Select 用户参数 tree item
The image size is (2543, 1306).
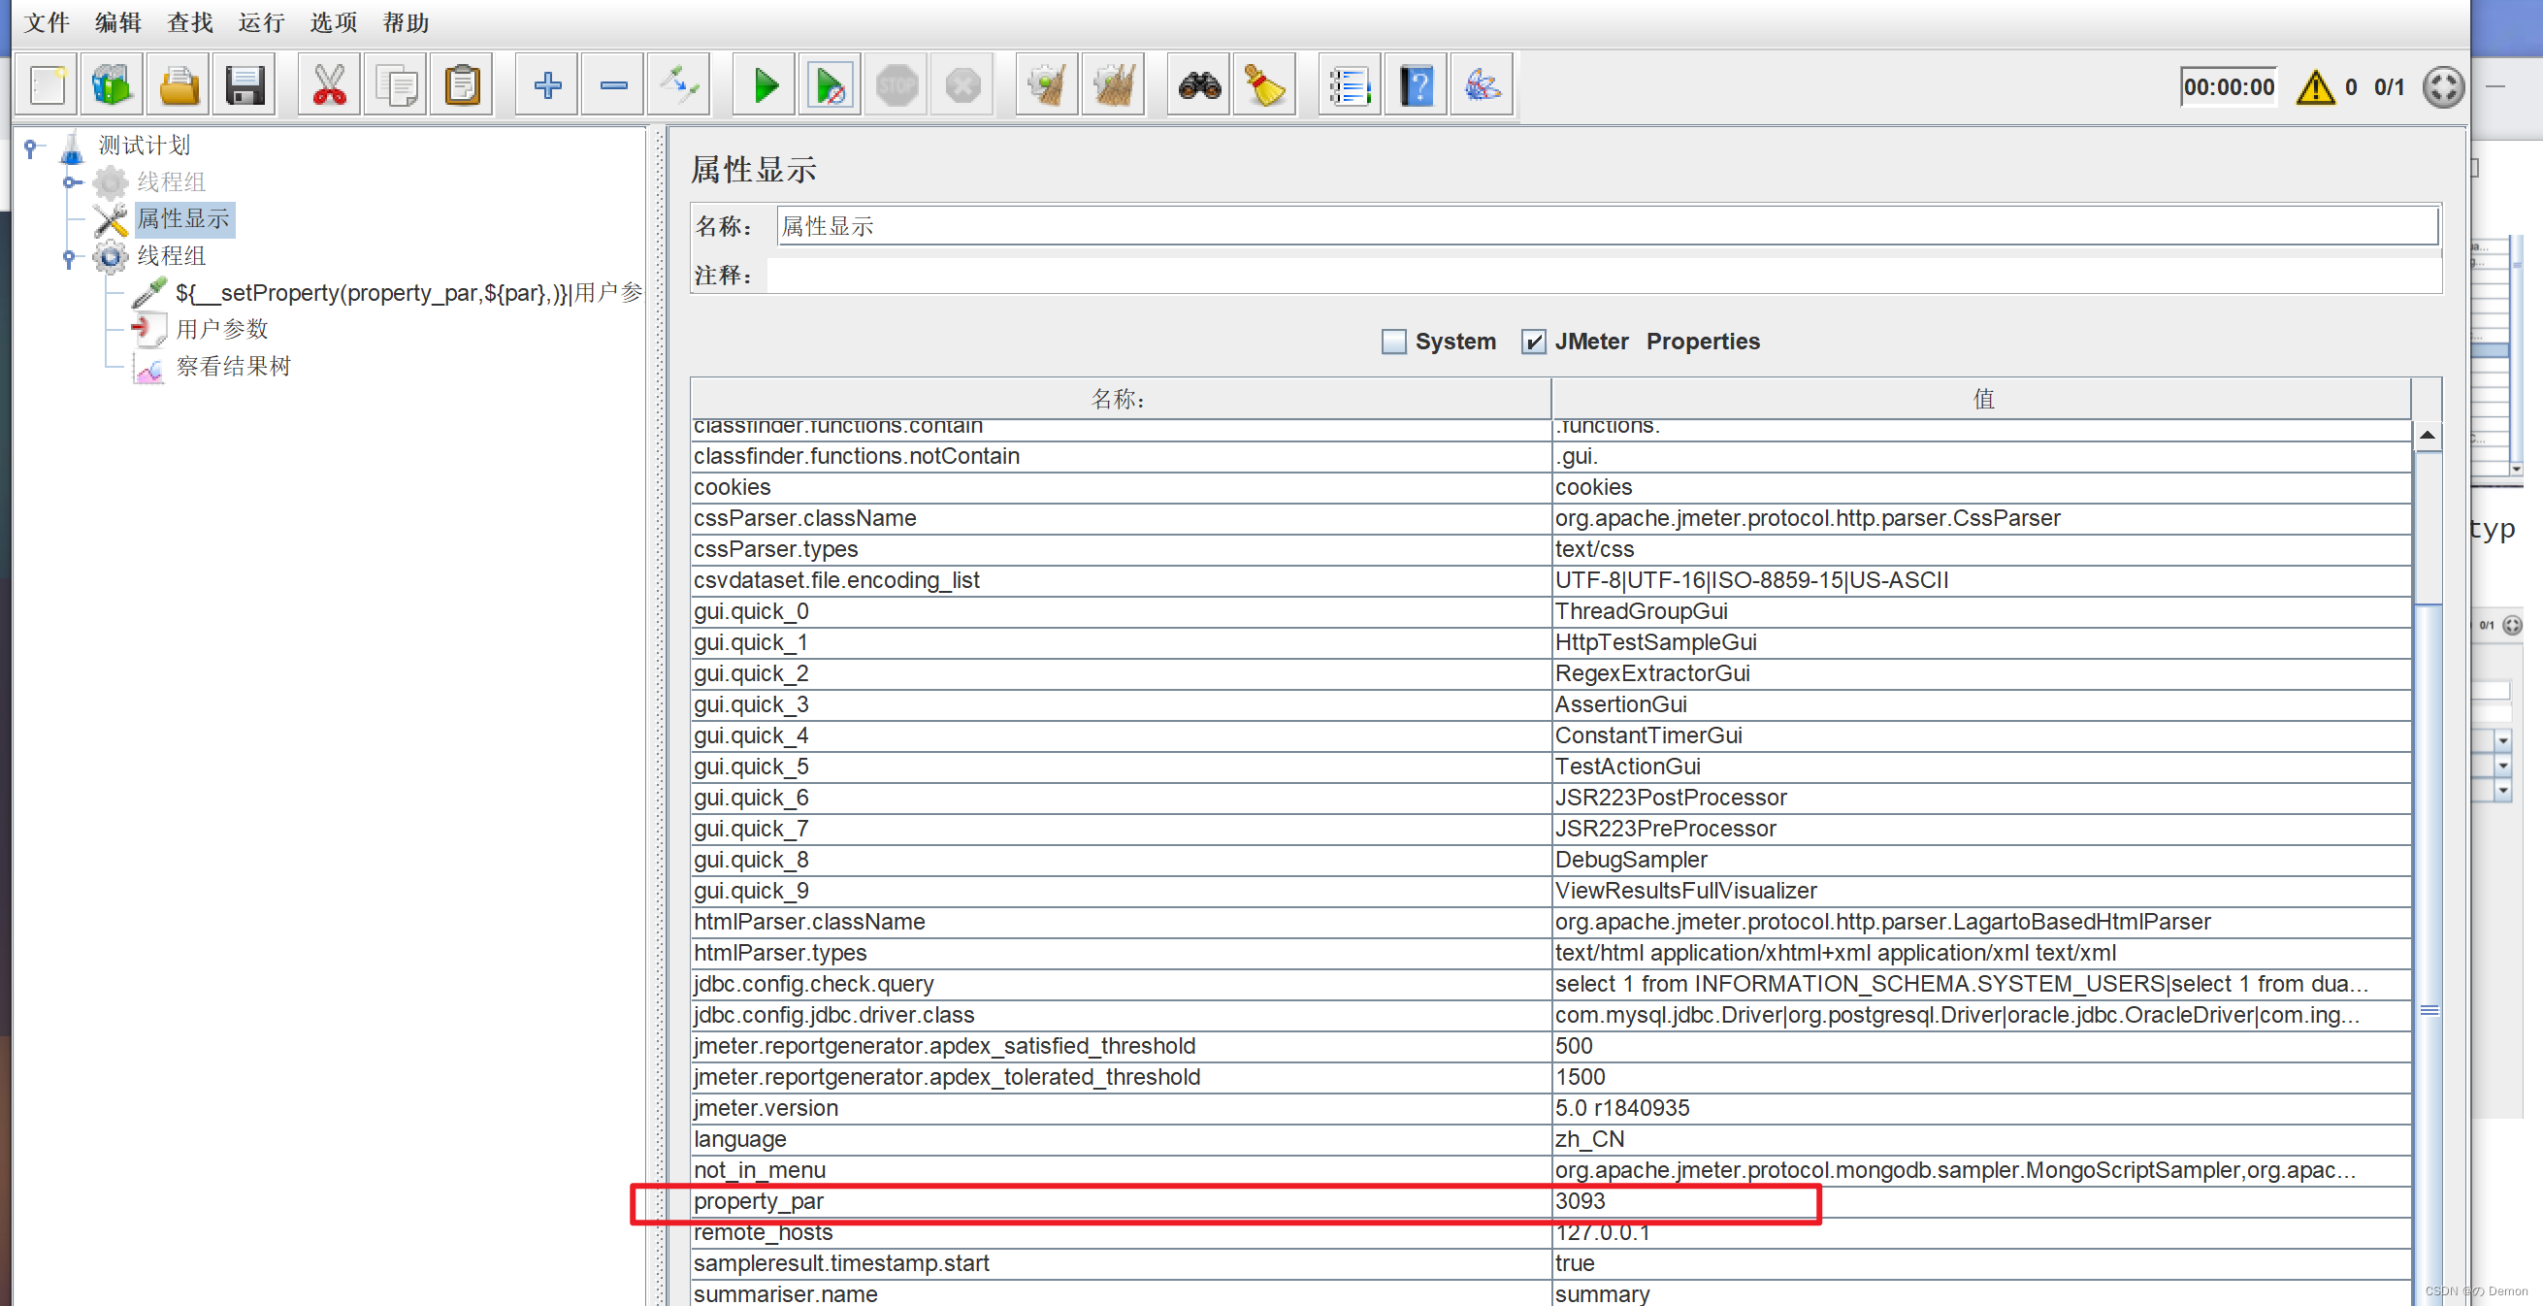[x=221, y=329]
